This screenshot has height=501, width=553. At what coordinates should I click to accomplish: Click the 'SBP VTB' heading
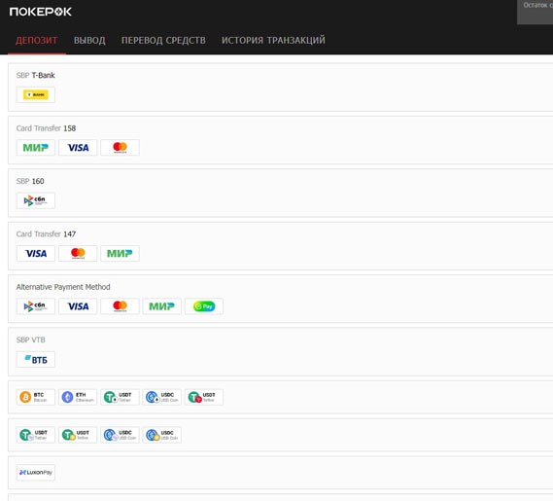[x=31, y=340]
